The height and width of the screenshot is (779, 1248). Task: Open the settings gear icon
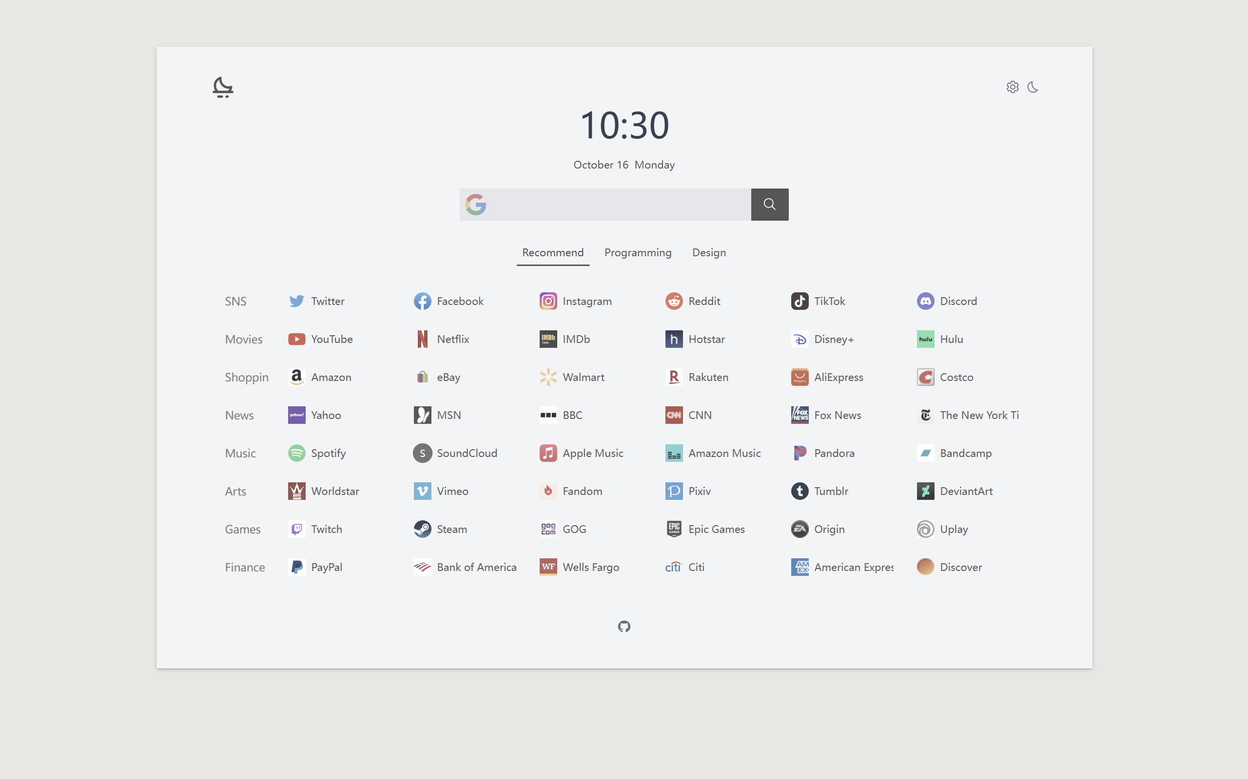point(1013,87)
